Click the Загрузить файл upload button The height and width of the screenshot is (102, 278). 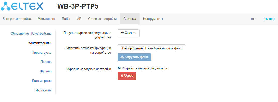[134, 57]
